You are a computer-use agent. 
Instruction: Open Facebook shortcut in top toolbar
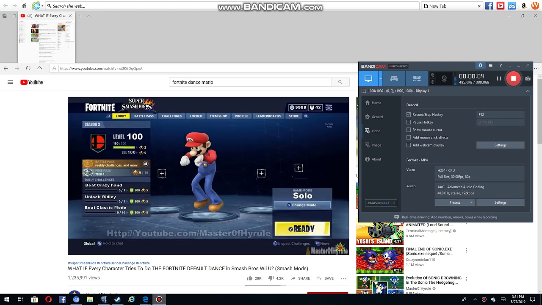click(489, 6)
